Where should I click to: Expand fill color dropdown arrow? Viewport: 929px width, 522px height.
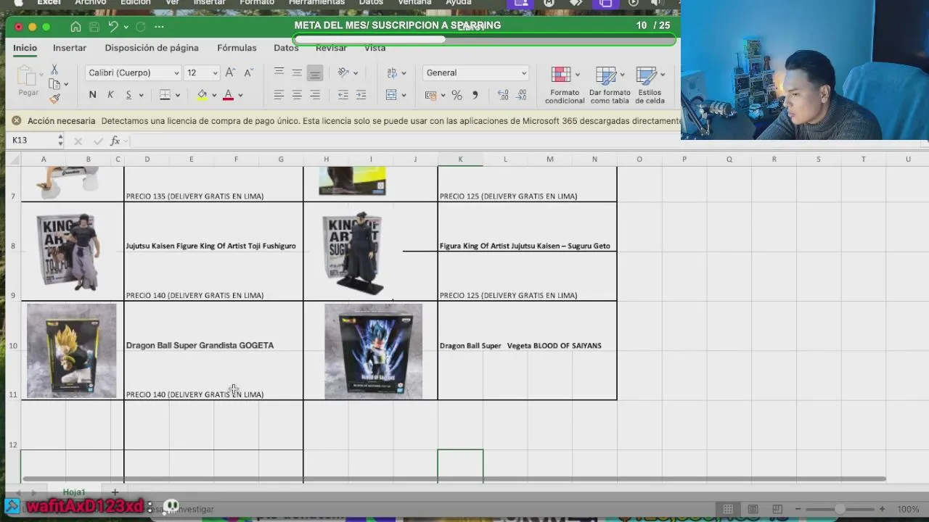pos(213,95)
